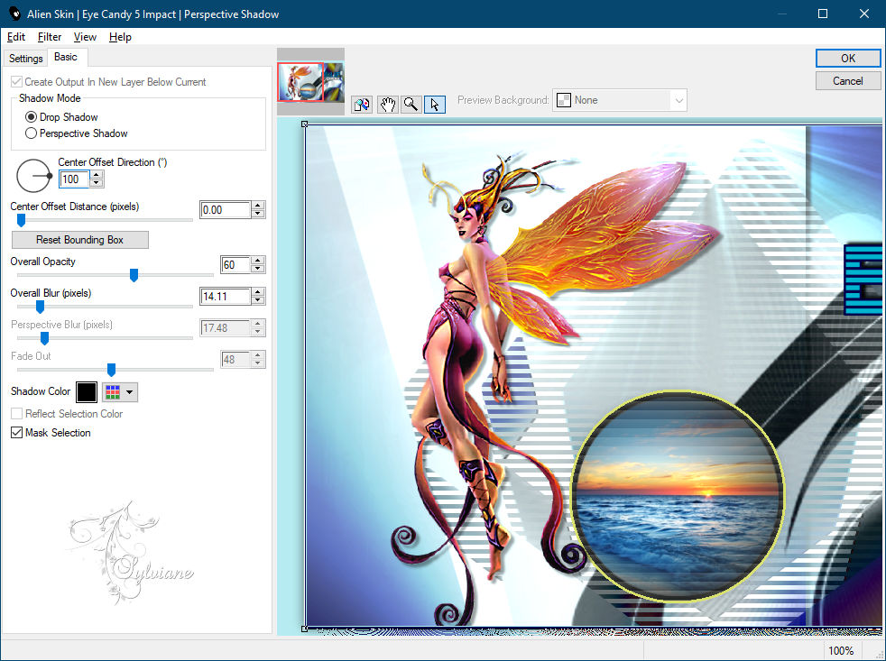Select Perspective Shadow mode
886x661 pixels.
pos(31,133)
